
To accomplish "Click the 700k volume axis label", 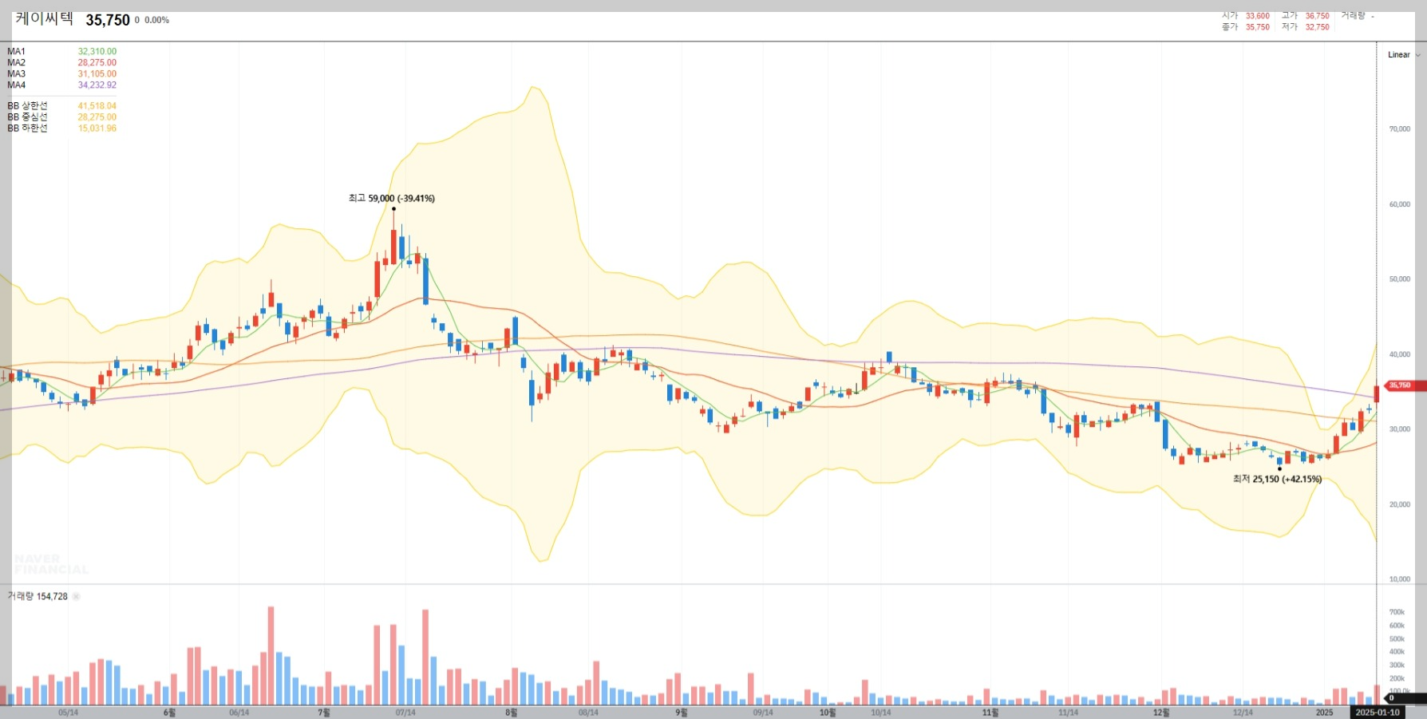I will 1397,613.
